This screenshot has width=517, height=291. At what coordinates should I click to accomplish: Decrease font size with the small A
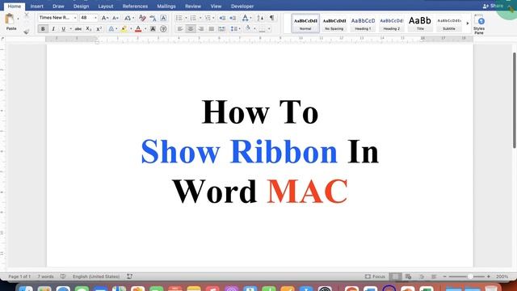115,18
